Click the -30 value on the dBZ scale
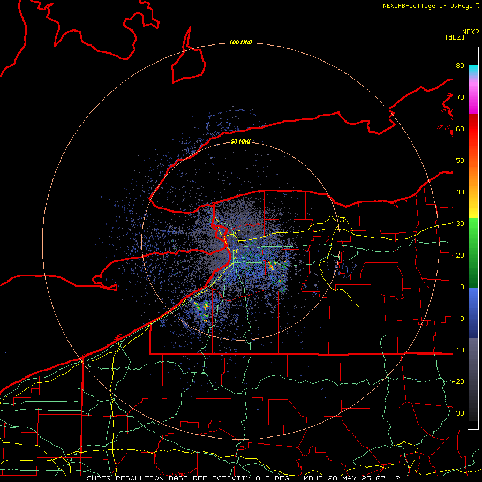The height and width of the screenshot is (482, 482). point(458,413)
